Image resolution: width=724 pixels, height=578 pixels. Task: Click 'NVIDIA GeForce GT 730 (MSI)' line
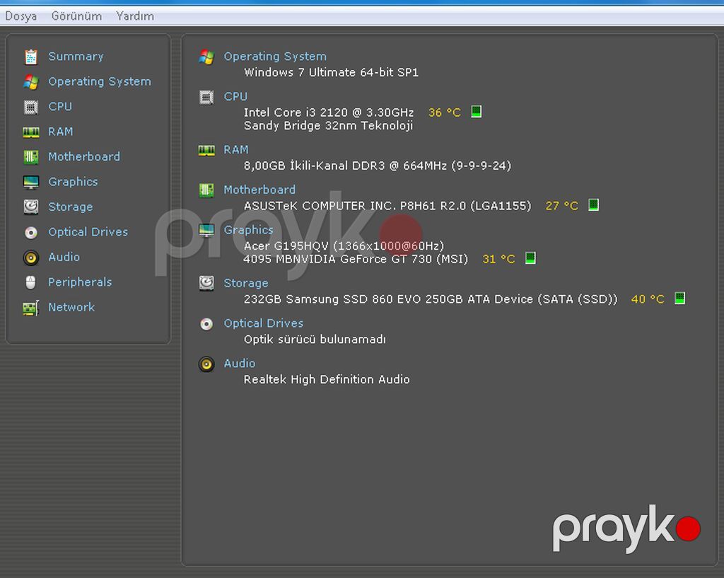[x=356, y=259]
